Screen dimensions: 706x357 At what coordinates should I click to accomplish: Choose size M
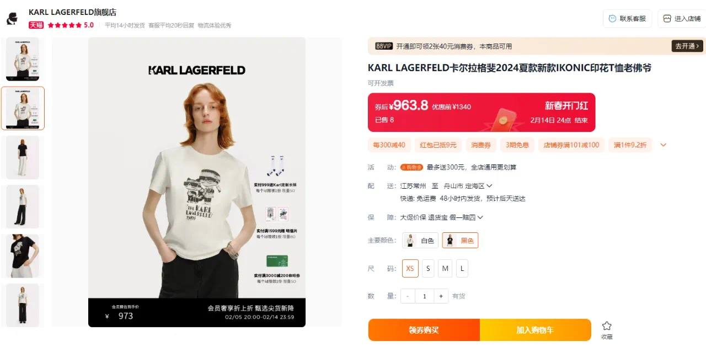click(445, 269)
